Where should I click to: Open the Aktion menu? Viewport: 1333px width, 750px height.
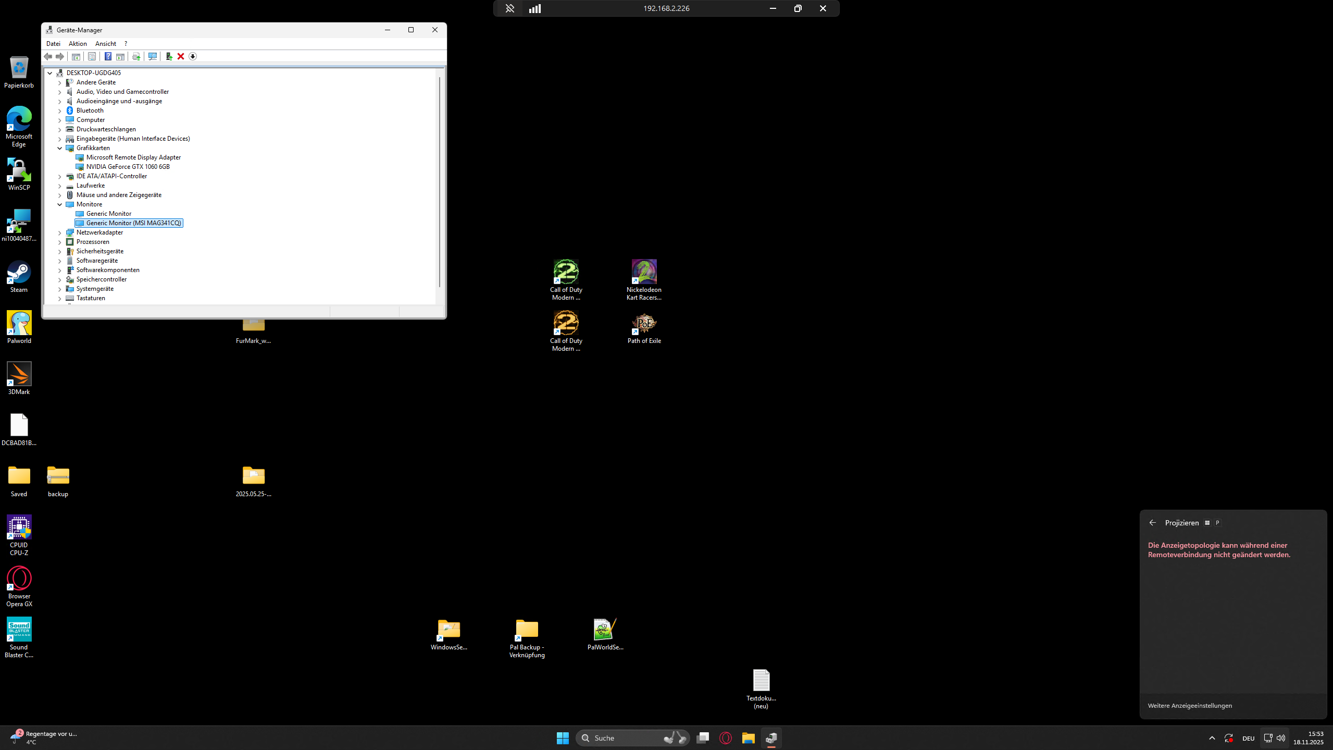click(78, 44)
